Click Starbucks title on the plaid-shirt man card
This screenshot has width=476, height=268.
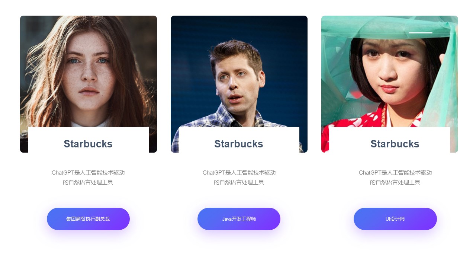(239, 144)
